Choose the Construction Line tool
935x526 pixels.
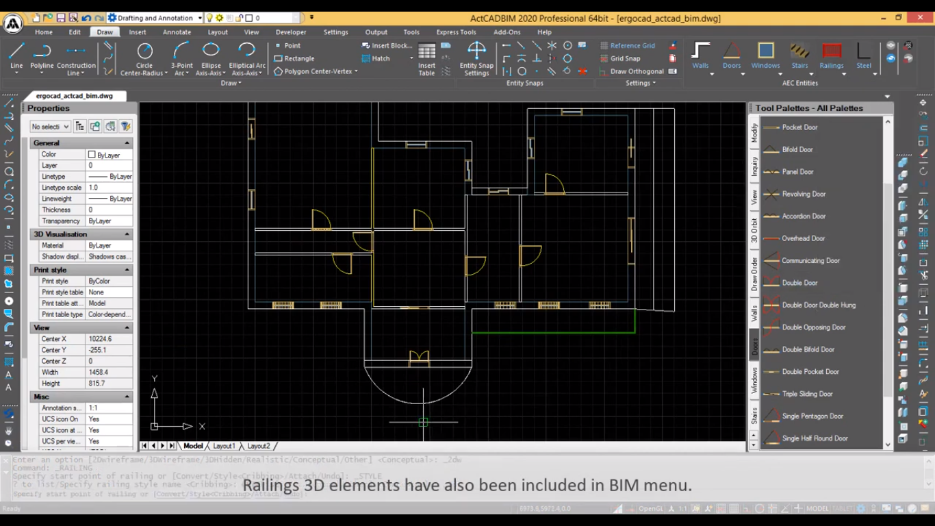coord(76,58)
